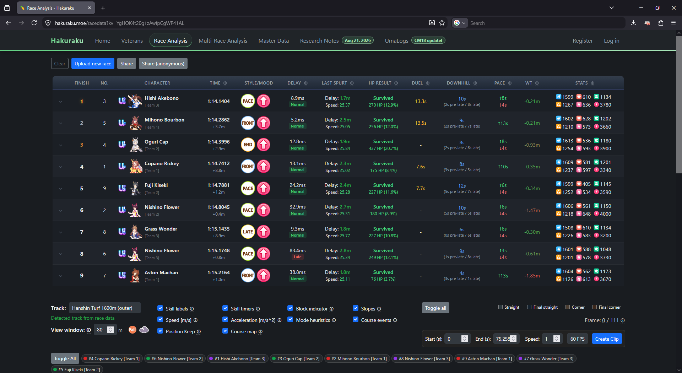Screen dimensions: 682x373
Task: Toggle the Course map checkbox
Action: tap(225, 331)
